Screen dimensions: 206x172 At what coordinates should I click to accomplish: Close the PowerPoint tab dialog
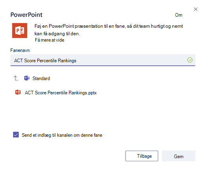tap(195, 9)
